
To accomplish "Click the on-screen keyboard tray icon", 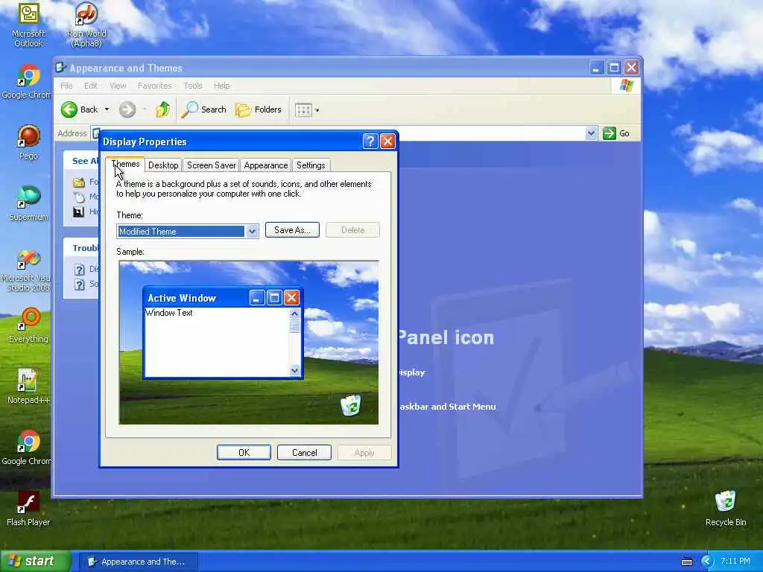I will (686, 562).
